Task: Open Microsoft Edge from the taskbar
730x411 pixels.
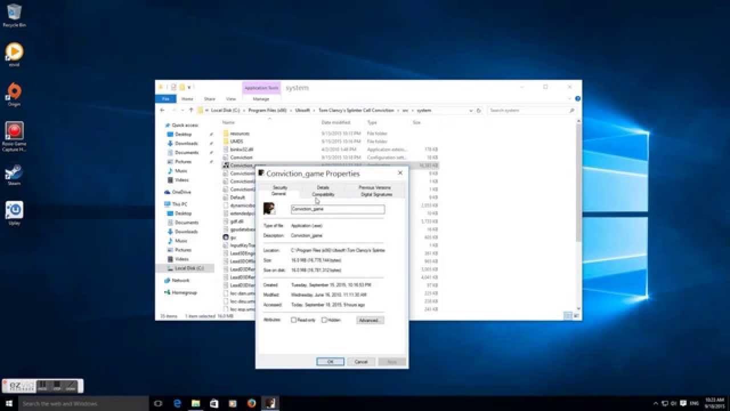Action: [x=177, y=403]
